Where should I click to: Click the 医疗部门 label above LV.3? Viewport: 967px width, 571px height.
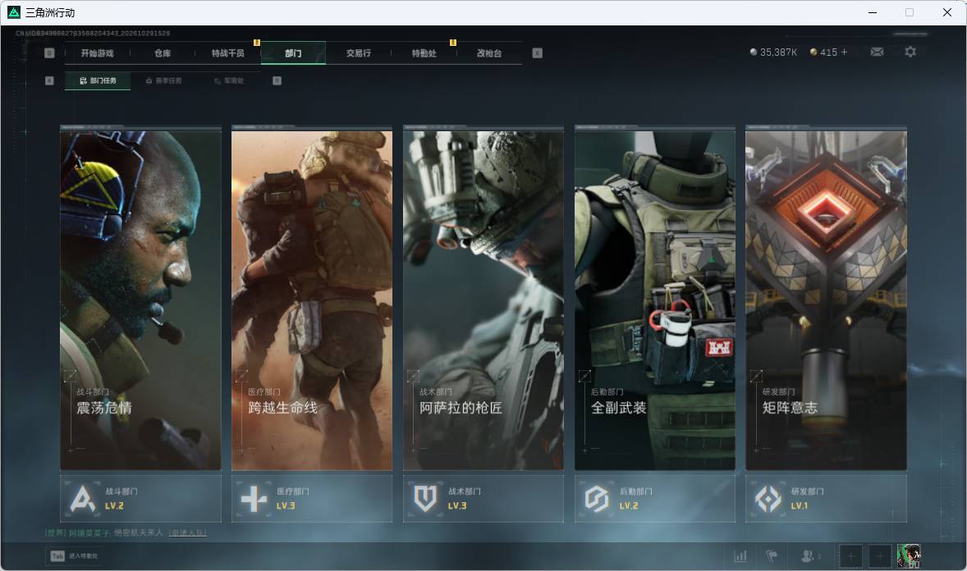[x=293, y=491]
